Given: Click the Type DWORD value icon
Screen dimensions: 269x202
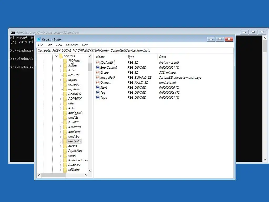Looking at the screenshot, I should coord(98,97).
